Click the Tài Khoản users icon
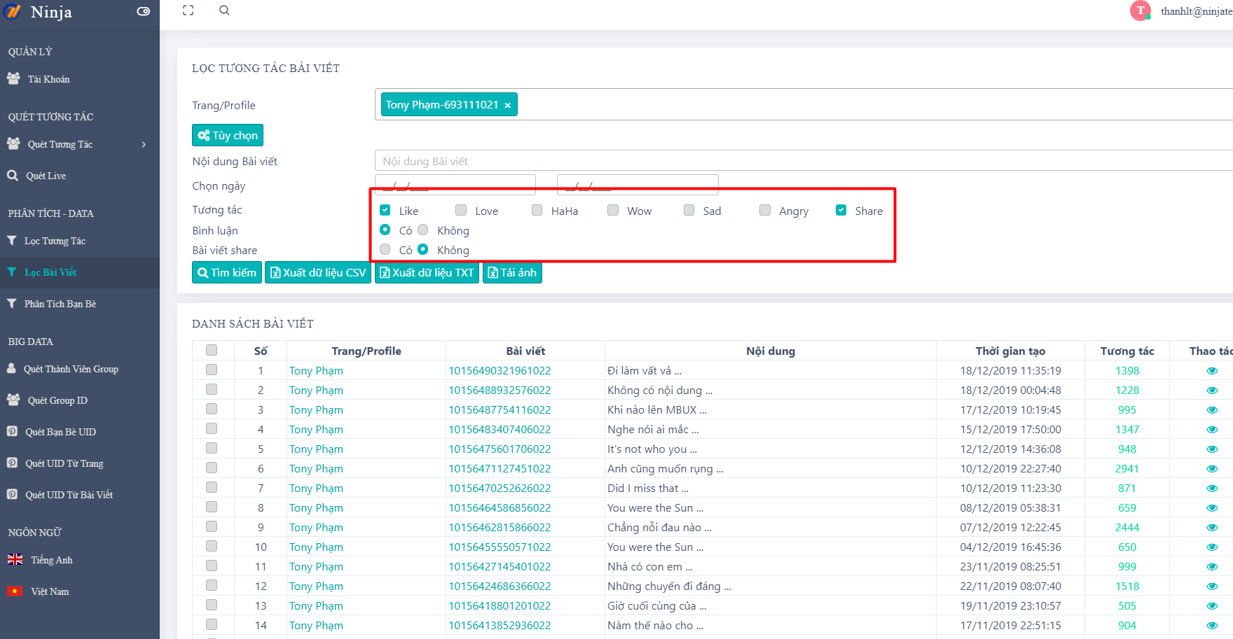1233x639 pixels. [13, 78]
